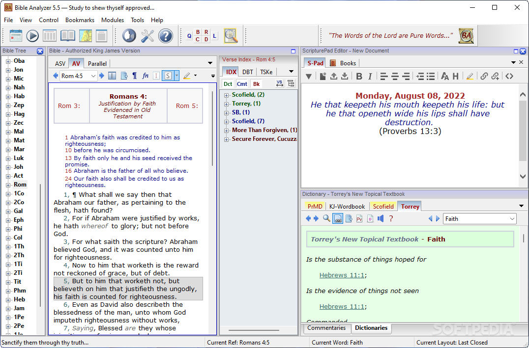Insert bulleted list in ScripturePad
529x348 pixels.
click(x=431, y=77)
